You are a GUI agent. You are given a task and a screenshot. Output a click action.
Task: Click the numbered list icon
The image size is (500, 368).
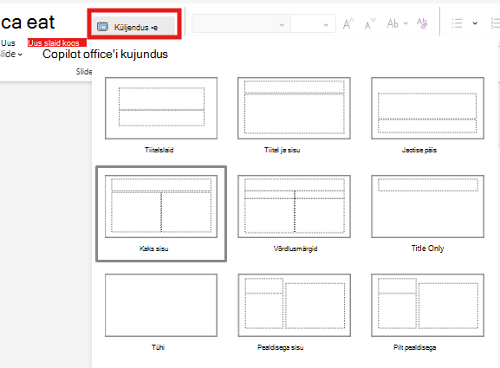pos(495,23)
